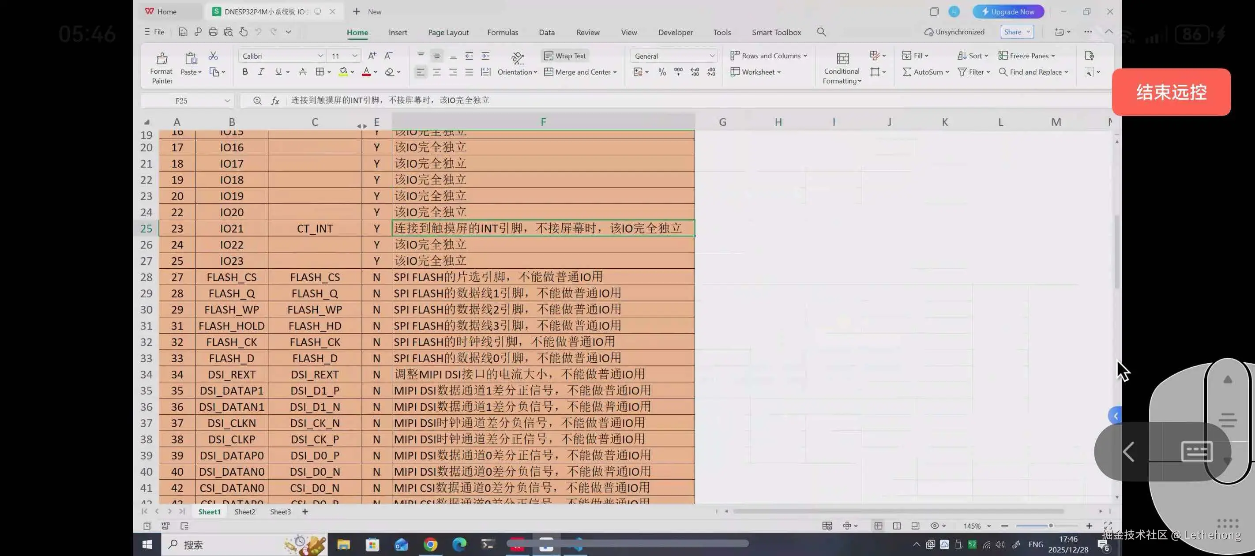Click the percent style icon
The height and width of the screenshot is (556, 1255).
click(x=661, y=72)
